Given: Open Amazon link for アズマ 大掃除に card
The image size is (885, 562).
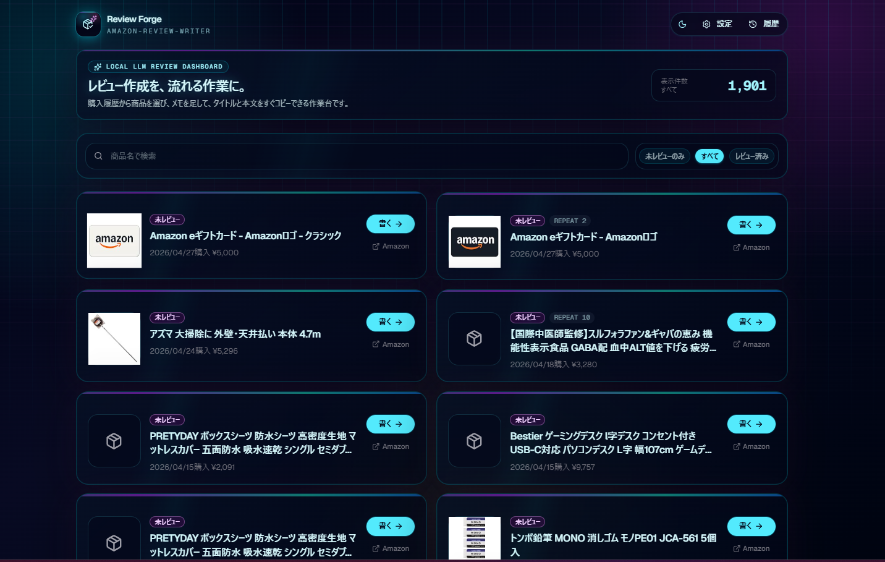Looking at the screenshot, I should tap(391, 344).
